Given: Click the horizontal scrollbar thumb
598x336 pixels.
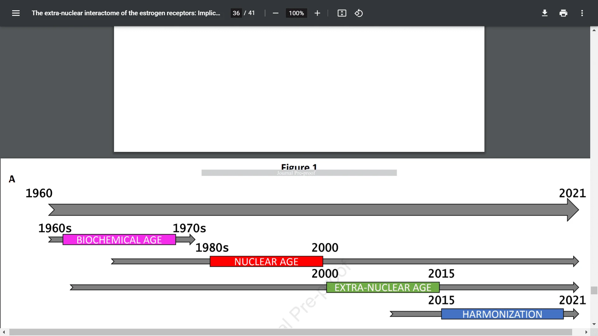Looking at the screenshot, I should click(291, 332).
